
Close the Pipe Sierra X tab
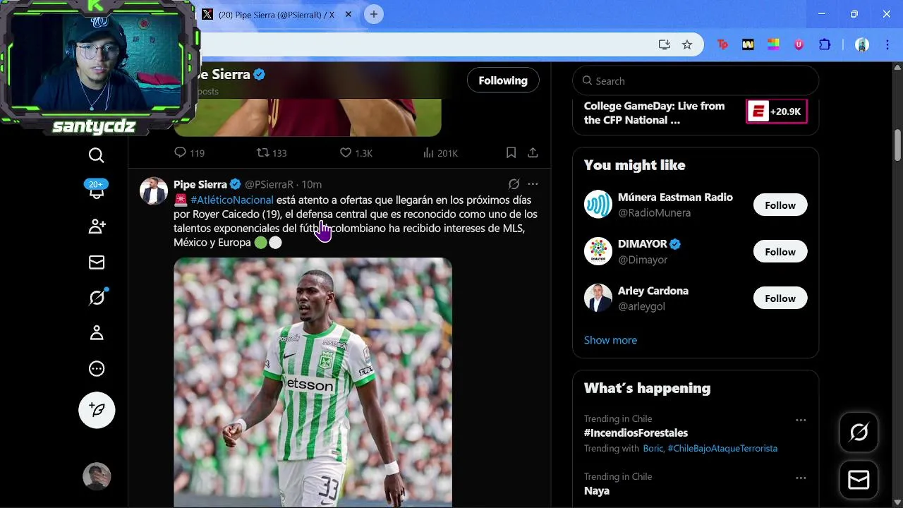coord(349,14)
